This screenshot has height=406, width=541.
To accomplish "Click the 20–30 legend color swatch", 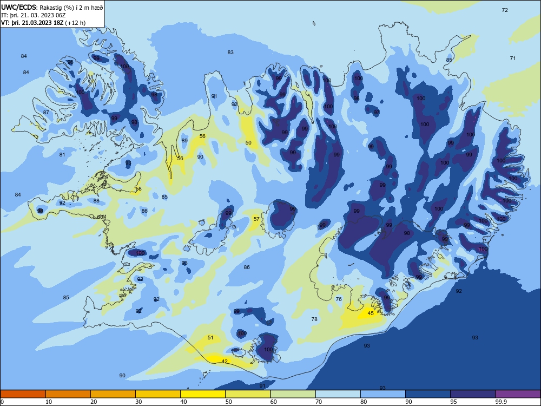I will pyautogui.click(x=113, y=394).
